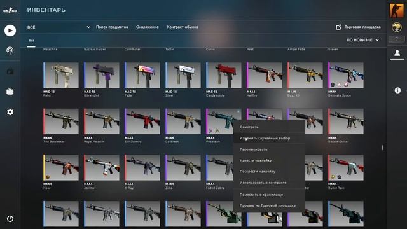Choose Осмотреть in context menu
This screenshot has width=407, height=229.
point(269,127)
